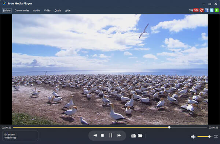Pause the video playback
The height and width of the screenshot is (144, 220).
(111, 136)
